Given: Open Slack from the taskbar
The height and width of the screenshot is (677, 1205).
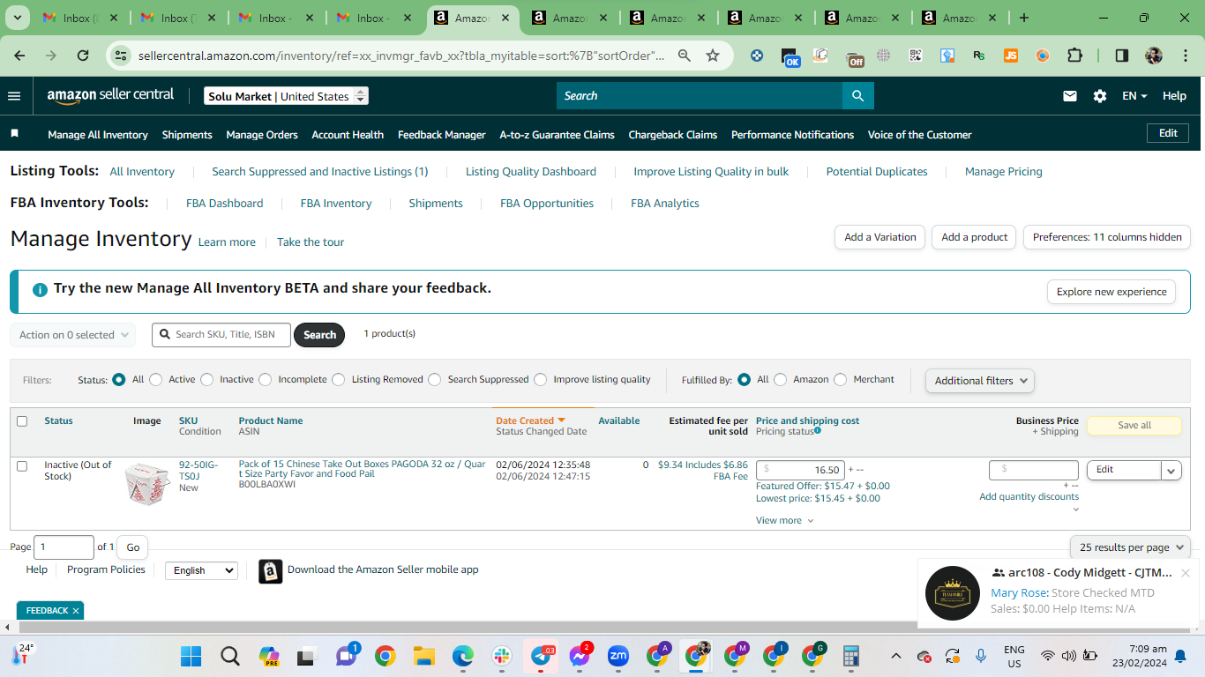Looking at the screenshot, I should click(x=502, y=656).
